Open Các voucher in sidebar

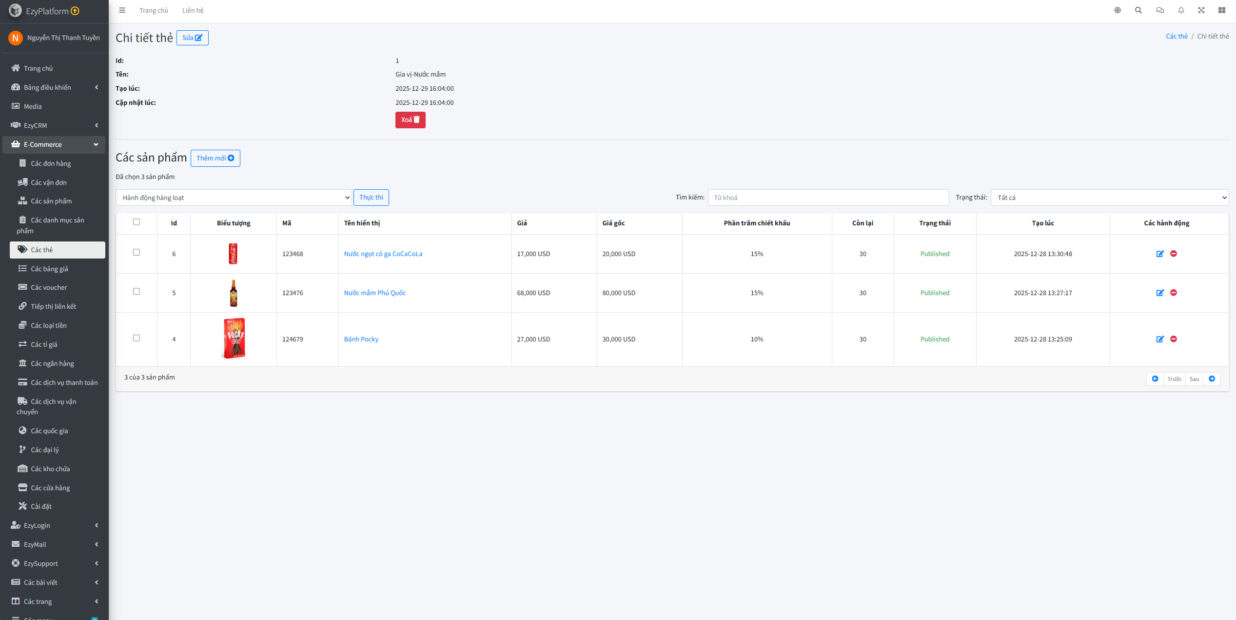(x=49, y=287)
